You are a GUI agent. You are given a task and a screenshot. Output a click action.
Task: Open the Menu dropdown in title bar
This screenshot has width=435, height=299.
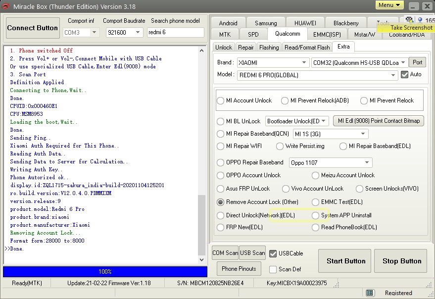[389, 5]
